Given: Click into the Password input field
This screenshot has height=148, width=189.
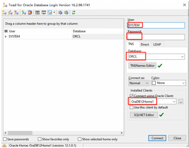Looking at the screenshot, I should pyautogui.click(x=156, y=37).
